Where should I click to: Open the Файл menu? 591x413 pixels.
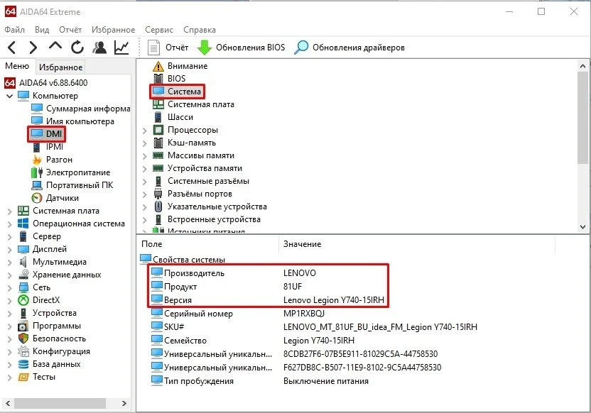14,30
